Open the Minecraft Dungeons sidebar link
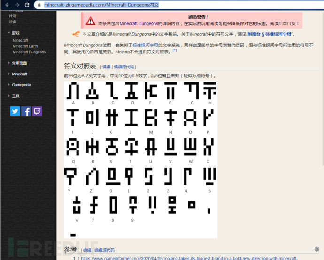The width and height of the screenshot is (324, 260). point(29,52)
